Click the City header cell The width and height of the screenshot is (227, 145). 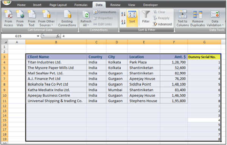coord(117,57)
